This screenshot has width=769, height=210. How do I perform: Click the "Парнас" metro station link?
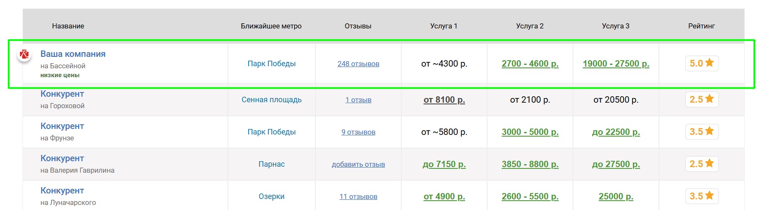click(x=271, y=164)
